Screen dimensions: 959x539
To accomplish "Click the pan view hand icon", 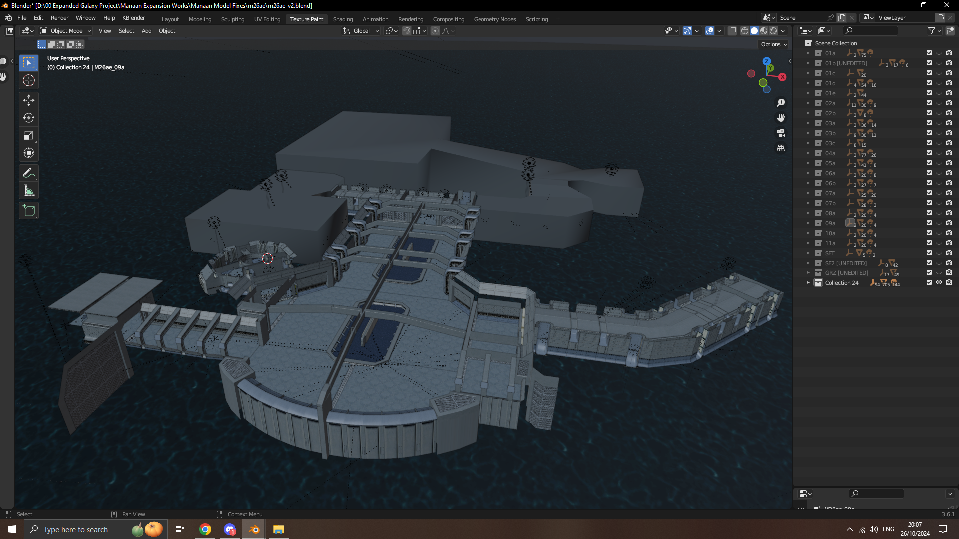I will (781, 118).
